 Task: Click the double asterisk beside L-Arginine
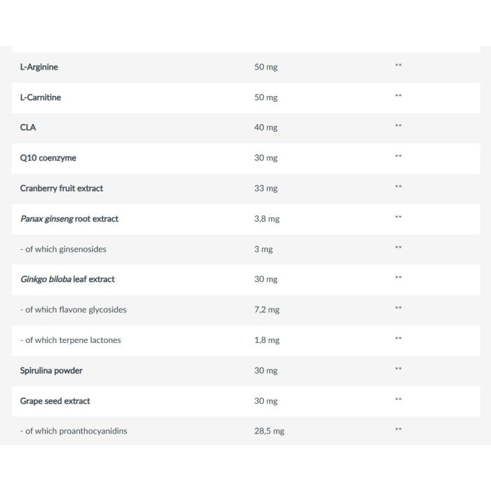[x=398, y=65]
